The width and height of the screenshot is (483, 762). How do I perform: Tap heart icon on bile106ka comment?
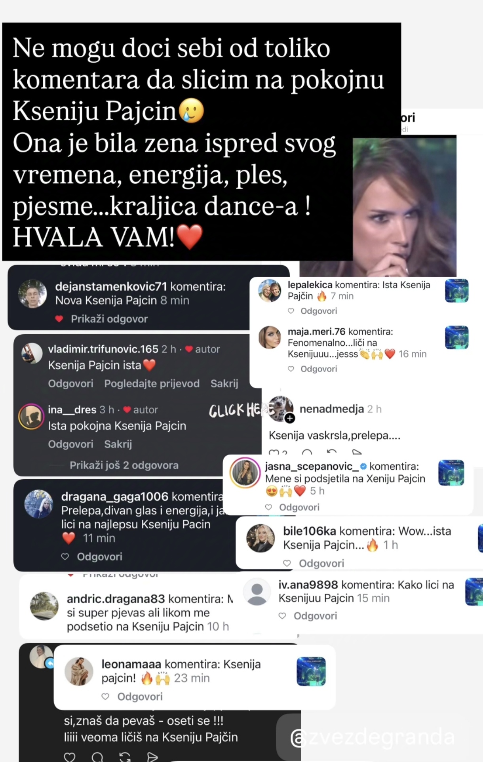point(287,563)
